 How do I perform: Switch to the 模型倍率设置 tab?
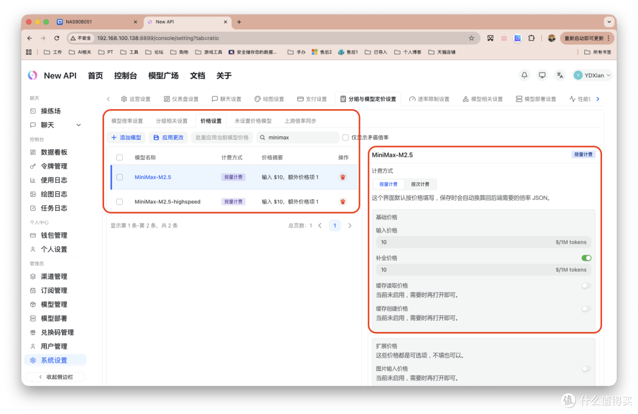click(127, 121)
